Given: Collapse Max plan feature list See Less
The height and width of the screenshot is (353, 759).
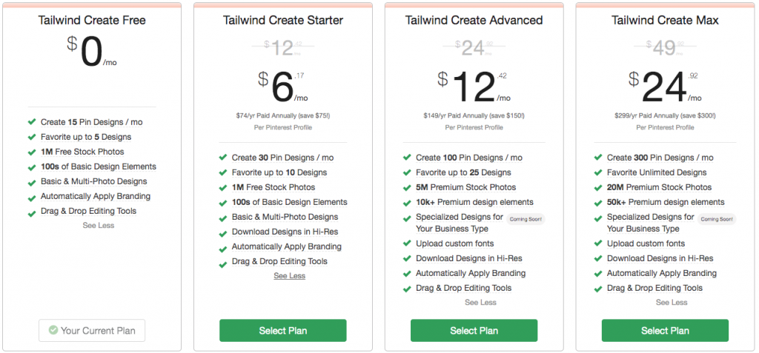Looking at the screenshot, I should coord(672,302).
